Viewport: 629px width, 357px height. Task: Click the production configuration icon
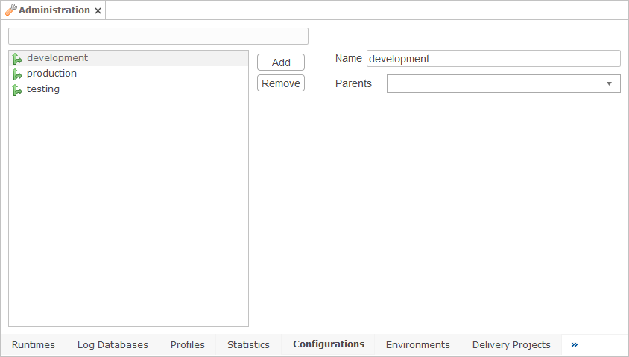[x=17, y=74]
